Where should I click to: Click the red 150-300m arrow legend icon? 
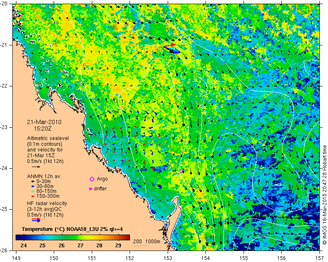(33, 196)
